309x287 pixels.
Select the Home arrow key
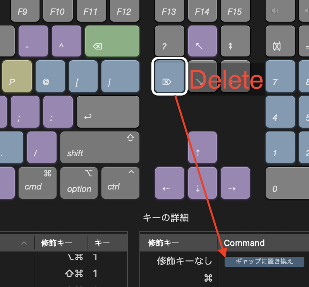(203, 41)
